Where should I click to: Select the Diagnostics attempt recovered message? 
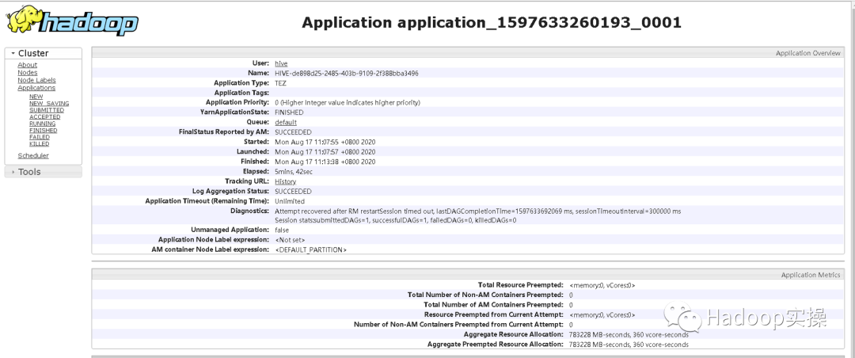click(477, 211)
